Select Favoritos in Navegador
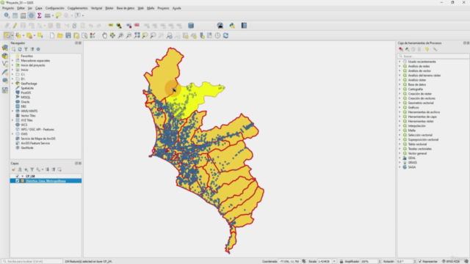Viewport: 470px width, 264px height. [x=26, y=56]
